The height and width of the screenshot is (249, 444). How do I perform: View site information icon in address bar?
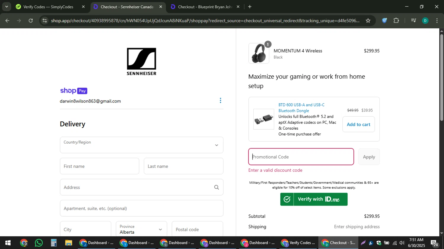45,21
